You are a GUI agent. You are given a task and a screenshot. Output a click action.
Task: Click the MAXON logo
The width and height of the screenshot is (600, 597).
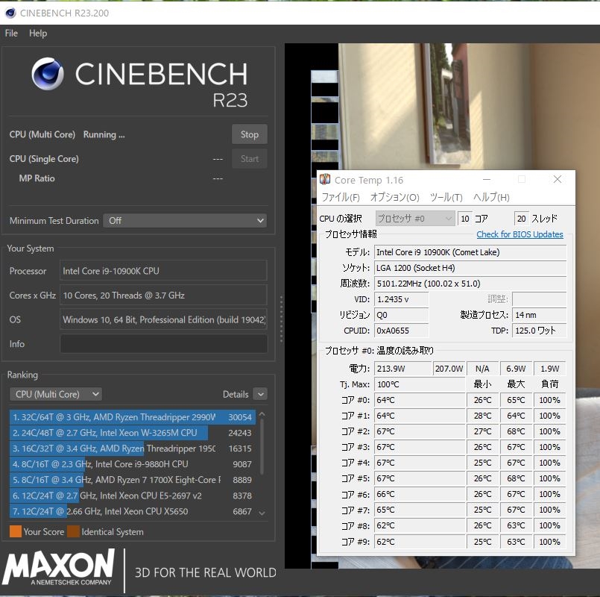click(59, 566)
